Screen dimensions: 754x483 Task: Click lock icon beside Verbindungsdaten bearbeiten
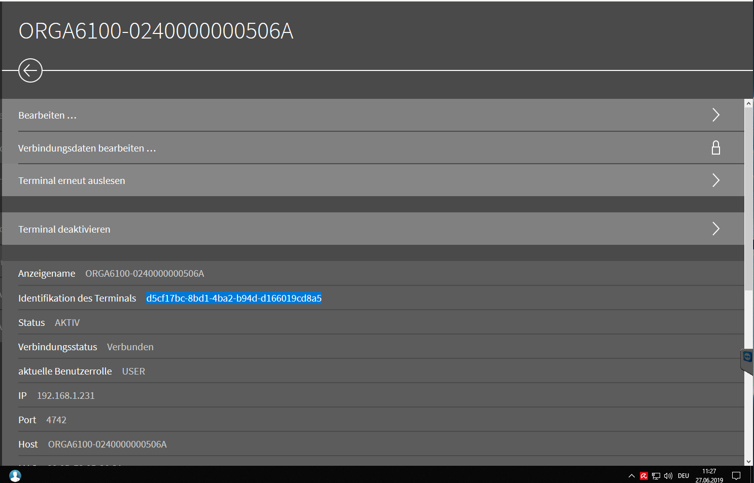pos(716,147)
